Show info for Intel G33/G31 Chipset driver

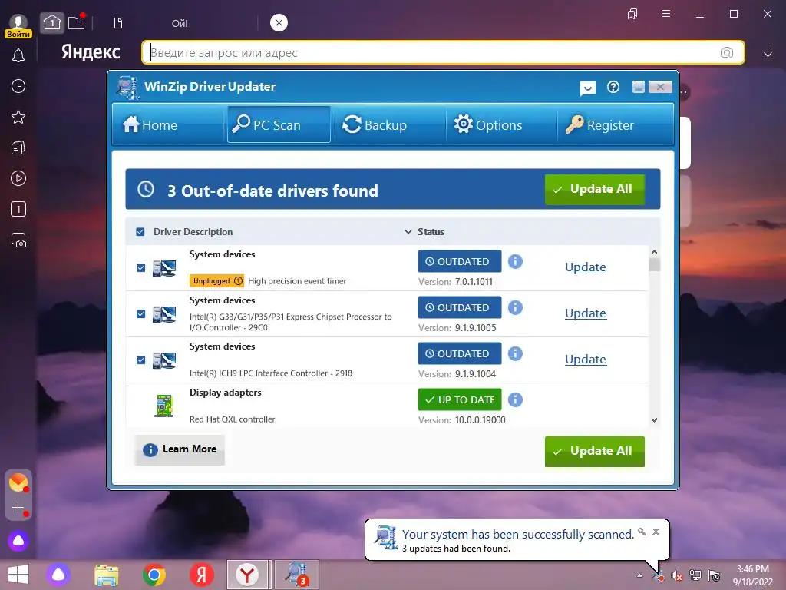[x=515, y=307]
